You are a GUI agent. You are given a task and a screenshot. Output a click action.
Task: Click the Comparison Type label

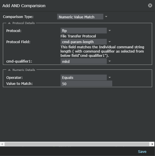pyautogui.click(x=18, y=17)
